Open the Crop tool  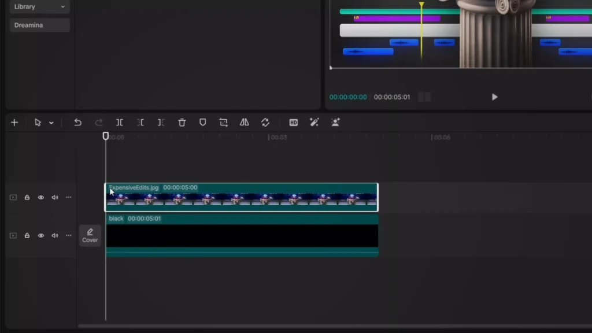(x=224, y=122)
